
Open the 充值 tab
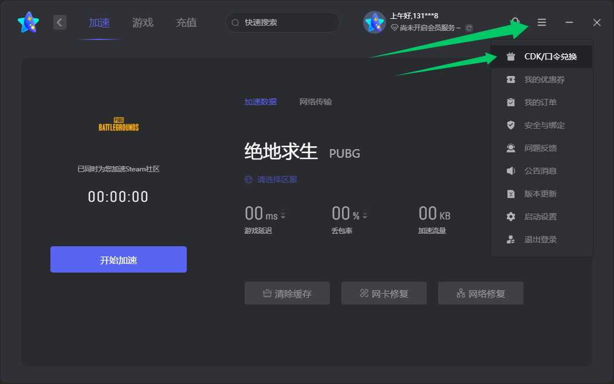pos(186,23)
